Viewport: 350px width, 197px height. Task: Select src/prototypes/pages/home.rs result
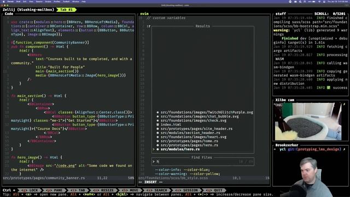189,141
